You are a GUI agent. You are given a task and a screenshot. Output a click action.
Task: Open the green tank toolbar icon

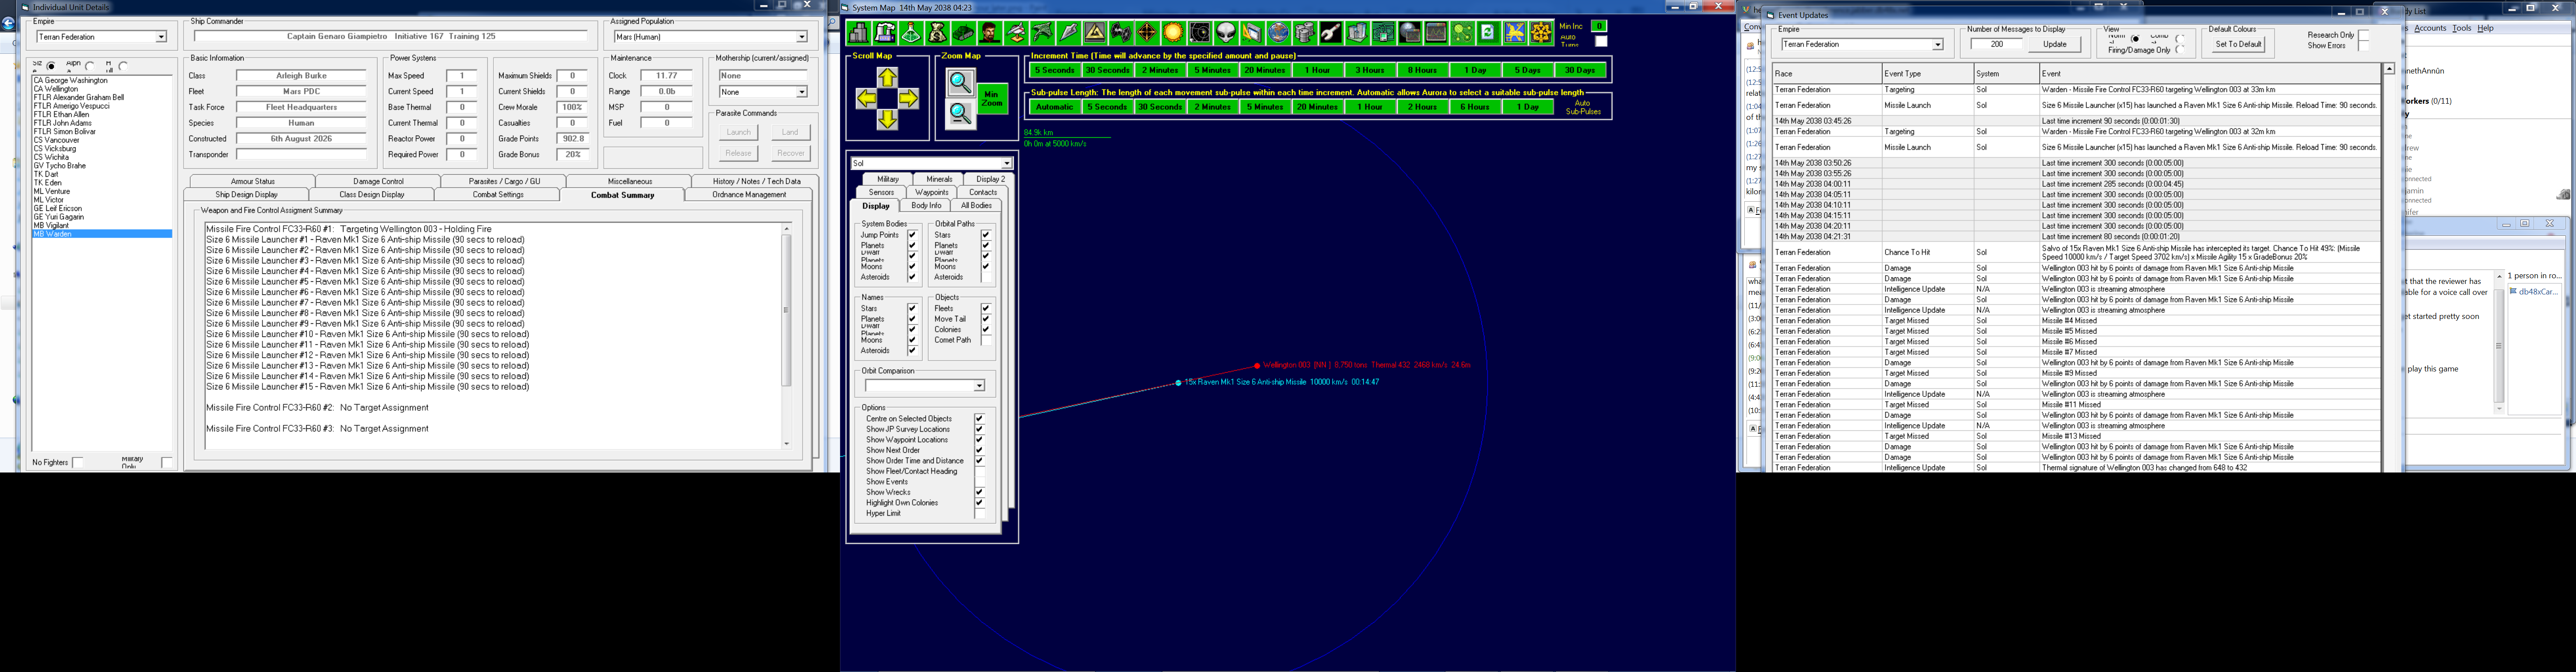click(963, 33)
